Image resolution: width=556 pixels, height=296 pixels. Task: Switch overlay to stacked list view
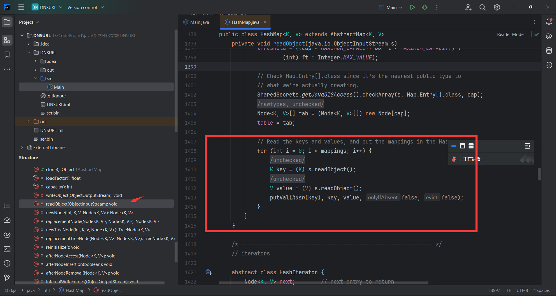[x=471, y=146]
